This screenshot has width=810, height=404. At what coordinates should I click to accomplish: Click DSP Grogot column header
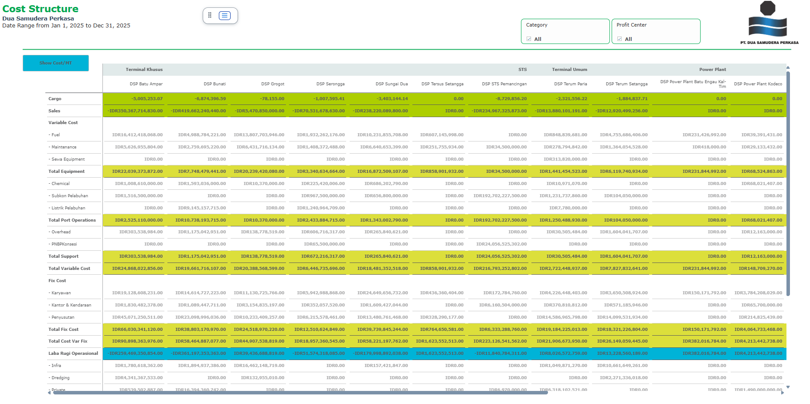[272, 84]
